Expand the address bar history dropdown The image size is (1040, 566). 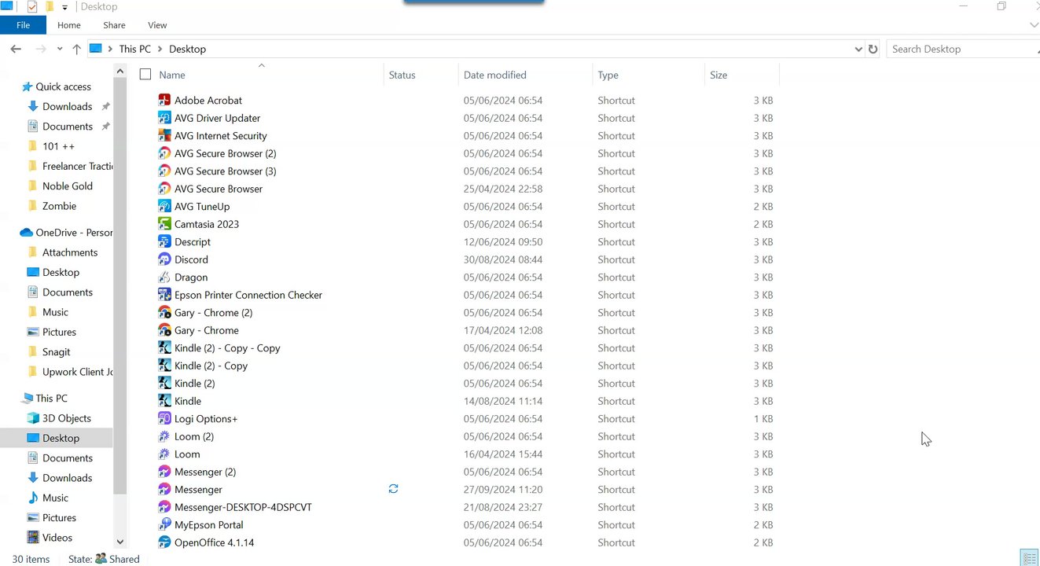pyautogui.click(x=858, y=49)
